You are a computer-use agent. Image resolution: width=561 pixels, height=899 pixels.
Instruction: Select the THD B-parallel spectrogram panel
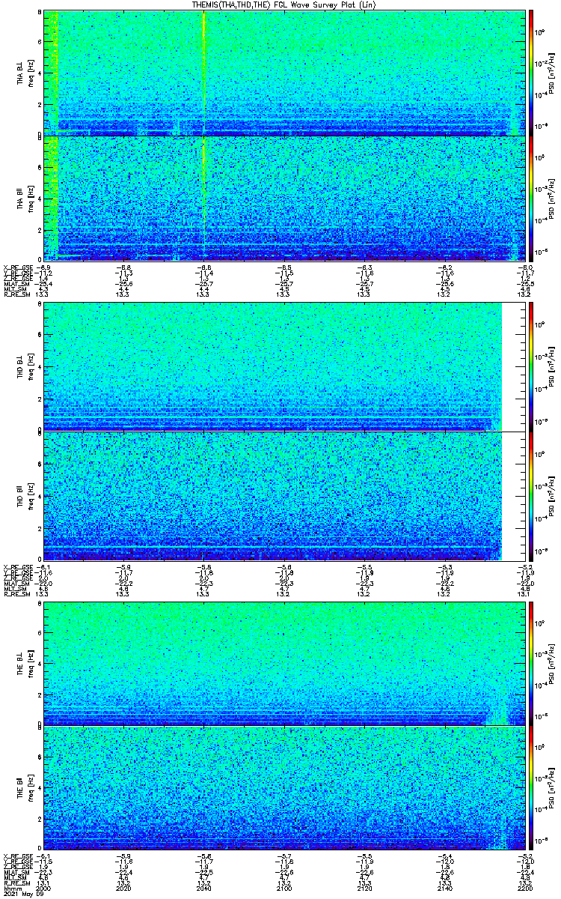coord(285,496)
